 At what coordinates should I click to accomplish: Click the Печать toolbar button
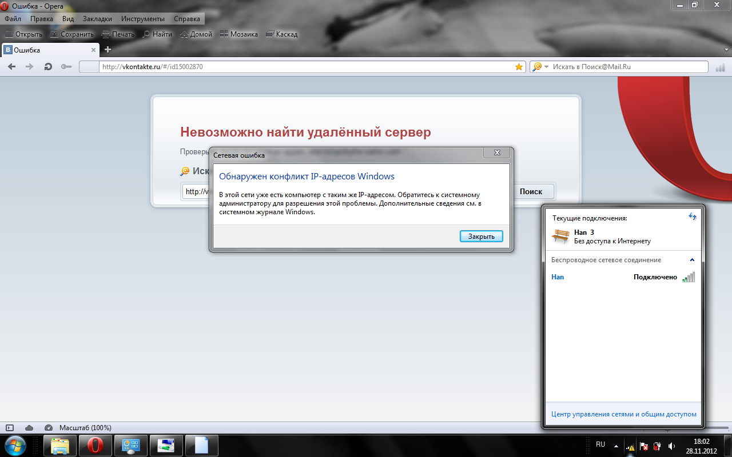(118, 34)
